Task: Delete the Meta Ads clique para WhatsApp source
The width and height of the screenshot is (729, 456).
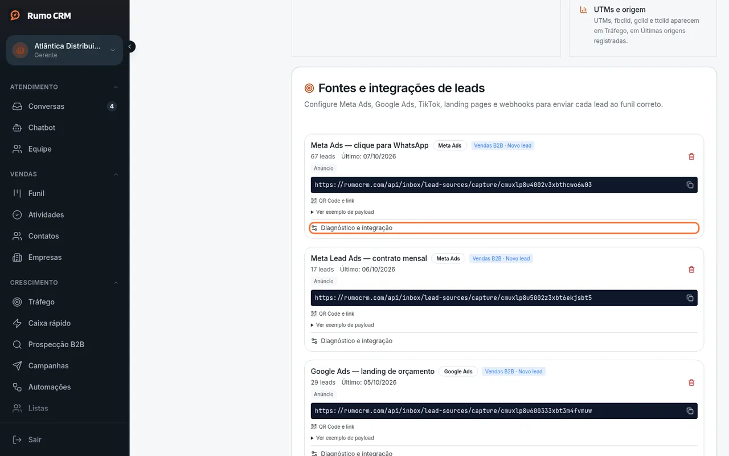Action: point(691,157)
